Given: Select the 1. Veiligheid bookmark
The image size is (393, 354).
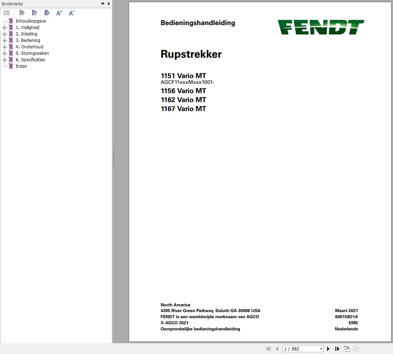Looking at the screenshot, I should [28, 28].
